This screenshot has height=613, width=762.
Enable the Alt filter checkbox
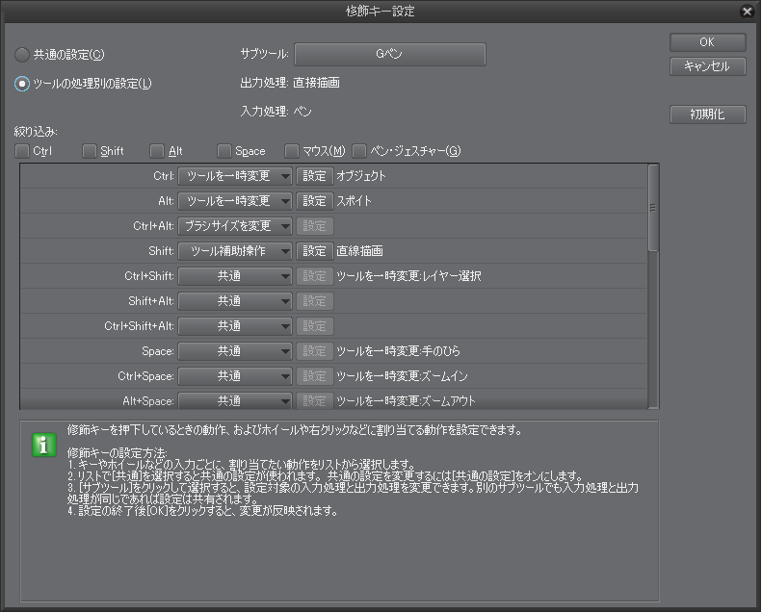pos(157,151)
